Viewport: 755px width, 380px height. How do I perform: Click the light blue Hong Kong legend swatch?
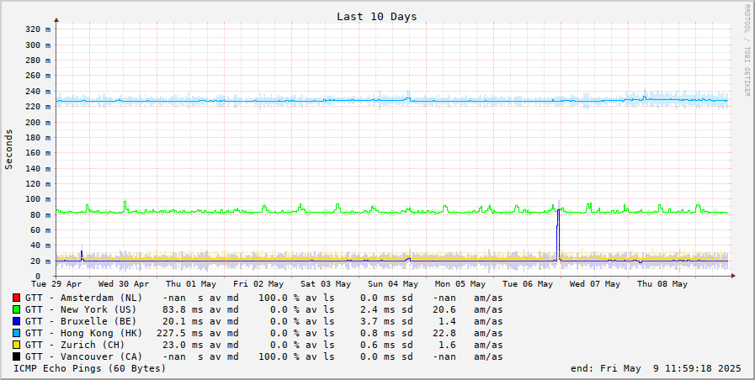click(x=16, y=334)
